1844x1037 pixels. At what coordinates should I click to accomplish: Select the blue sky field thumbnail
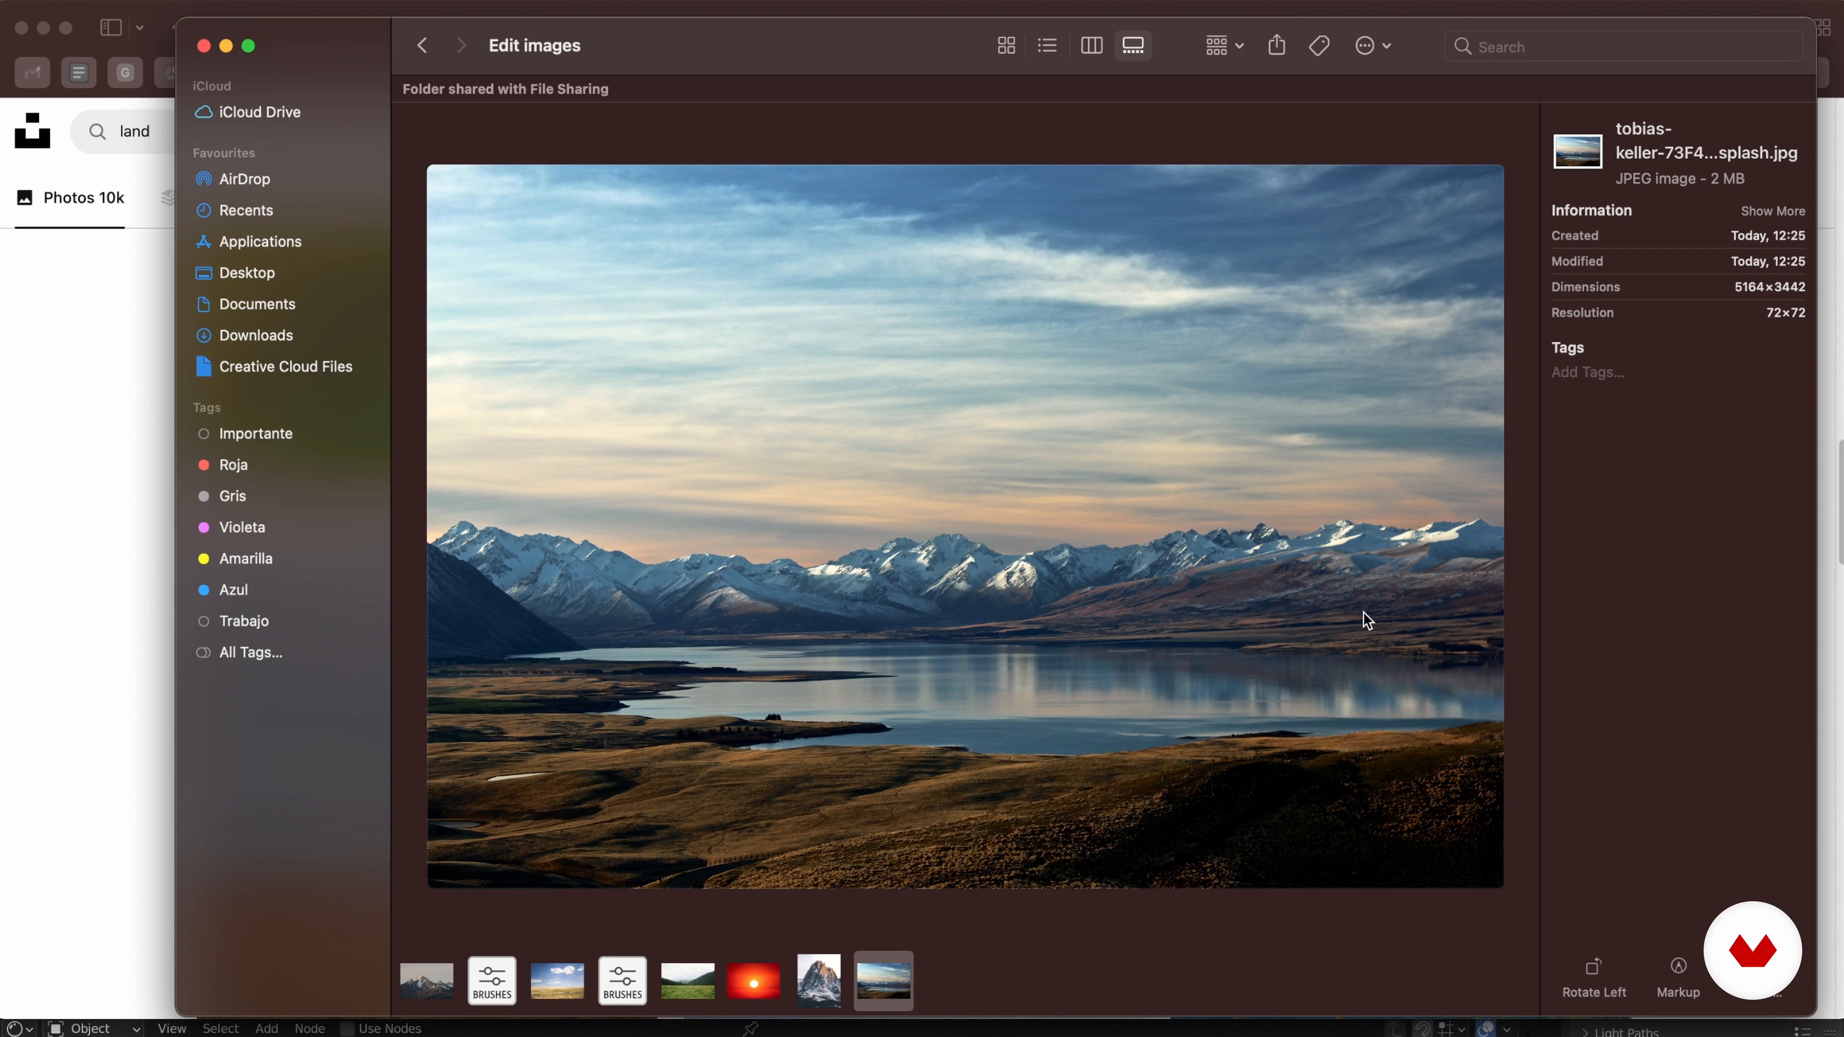[557, 980]
